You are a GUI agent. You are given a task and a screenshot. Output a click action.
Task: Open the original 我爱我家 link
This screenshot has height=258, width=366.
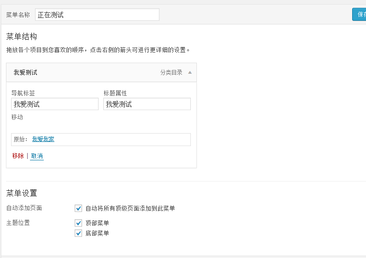pyautogui.click(x=43, y=139)
